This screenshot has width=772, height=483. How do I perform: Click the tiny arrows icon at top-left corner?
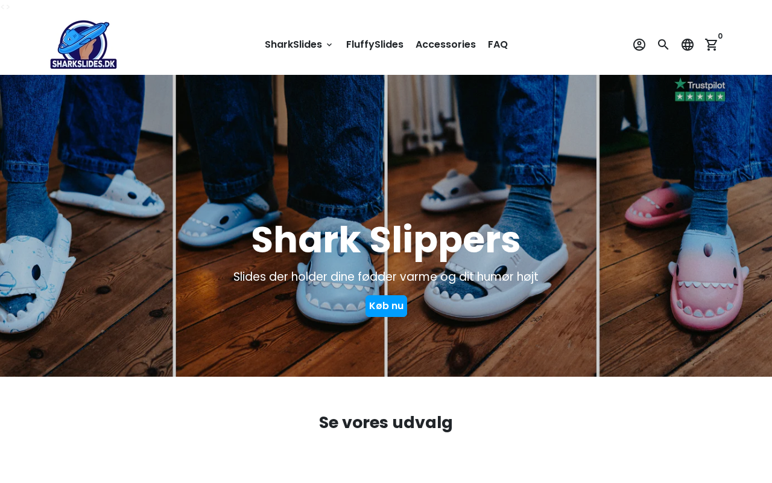(x=5, y=7)
